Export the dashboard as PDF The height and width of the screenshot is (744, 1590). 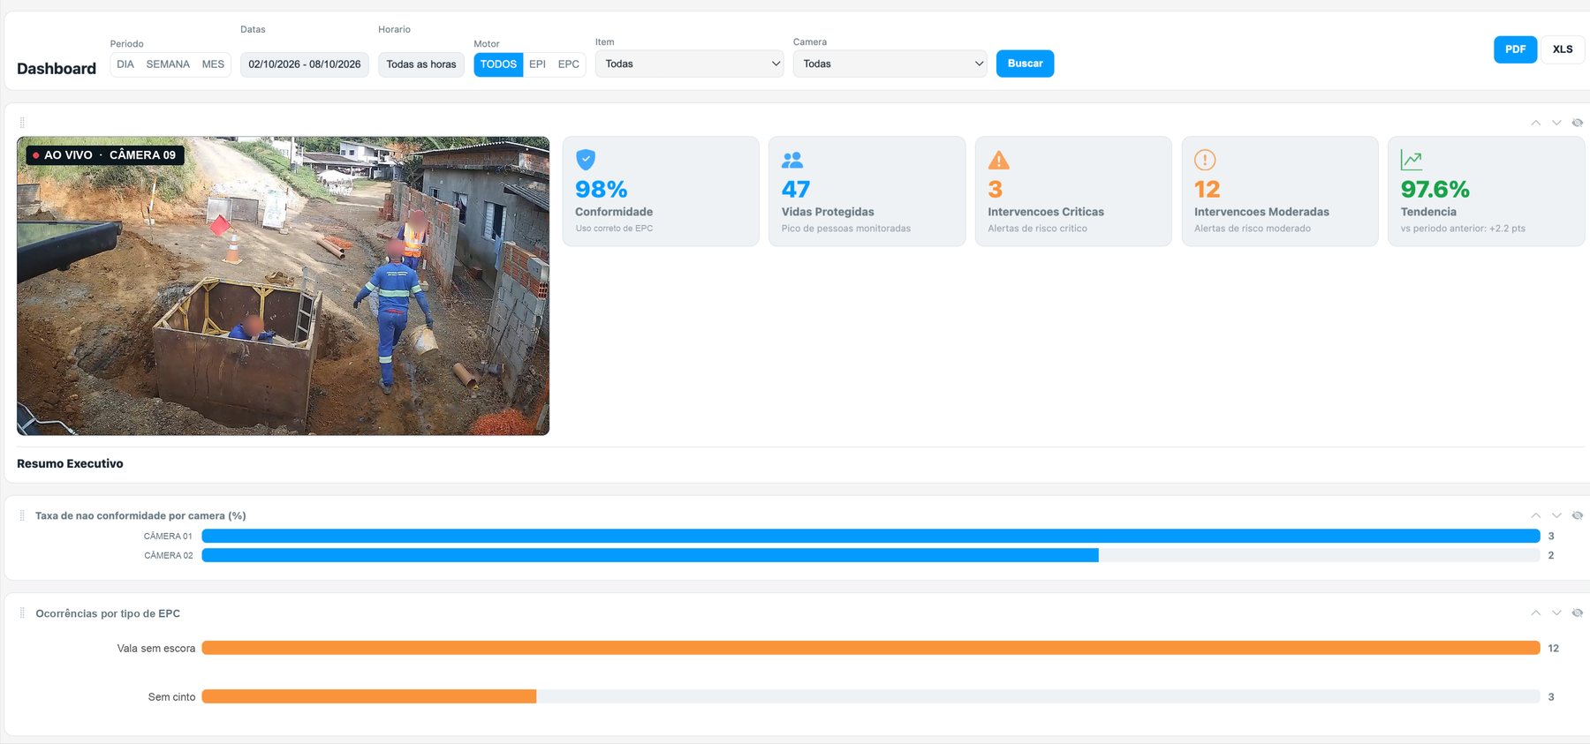pos(1515,49)
